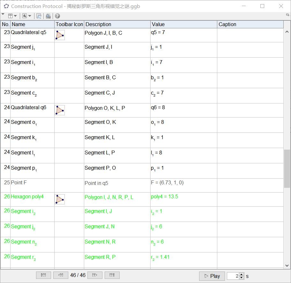Open the options wrench dropdown
This screenshot has height=283, width=291.
click(27, 16)
